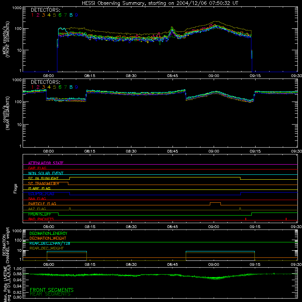Screen dimensions: 302x302
Task: Click the counts/s (REAR SEGMENTS) axis title
Action: point(6,113)
